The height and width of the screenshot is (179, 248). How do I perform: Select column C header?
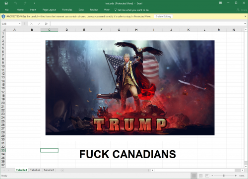(x=49, y=30)
